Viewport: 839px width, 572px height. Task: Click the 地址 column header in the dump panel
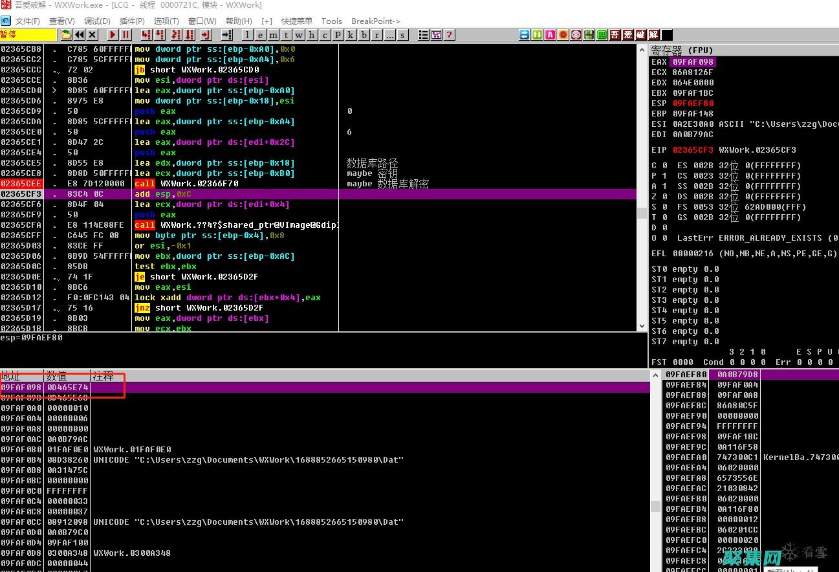tap(12, 376)
